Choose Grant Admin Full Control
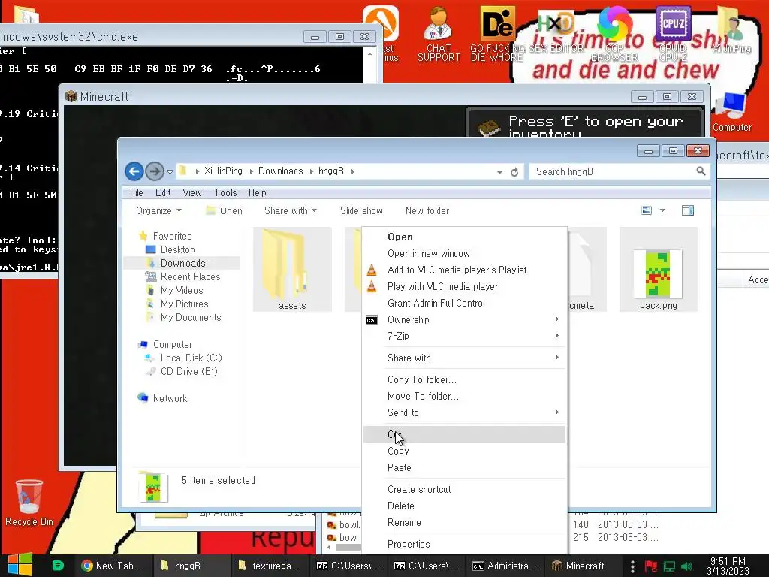This screenshot has height=577, width=769. point(464,304)
